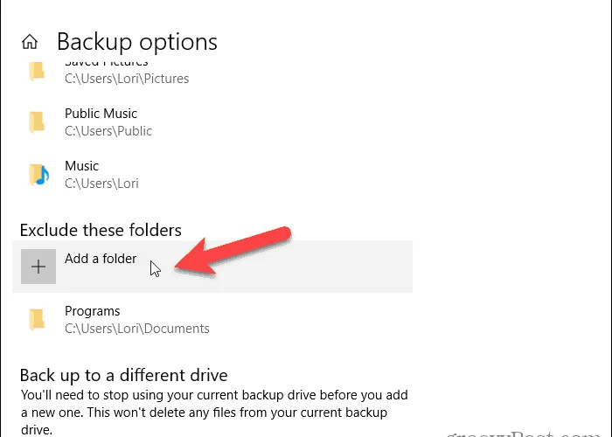Choose the Programs excluded folder name
The width and height of the screenshot is (612, 437).
tap(93, 311)
